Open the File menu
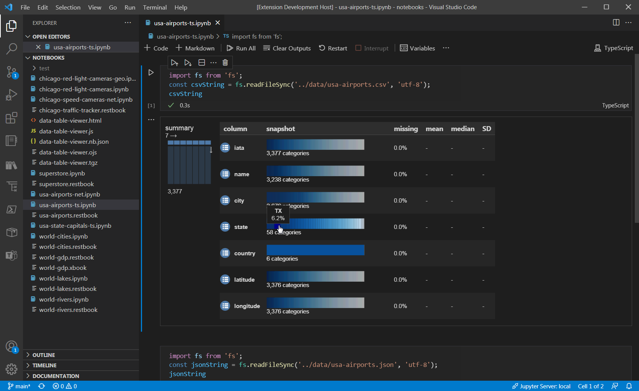This screenshot has width=639, height=391. pyautogui.click(x=25, y=7)
